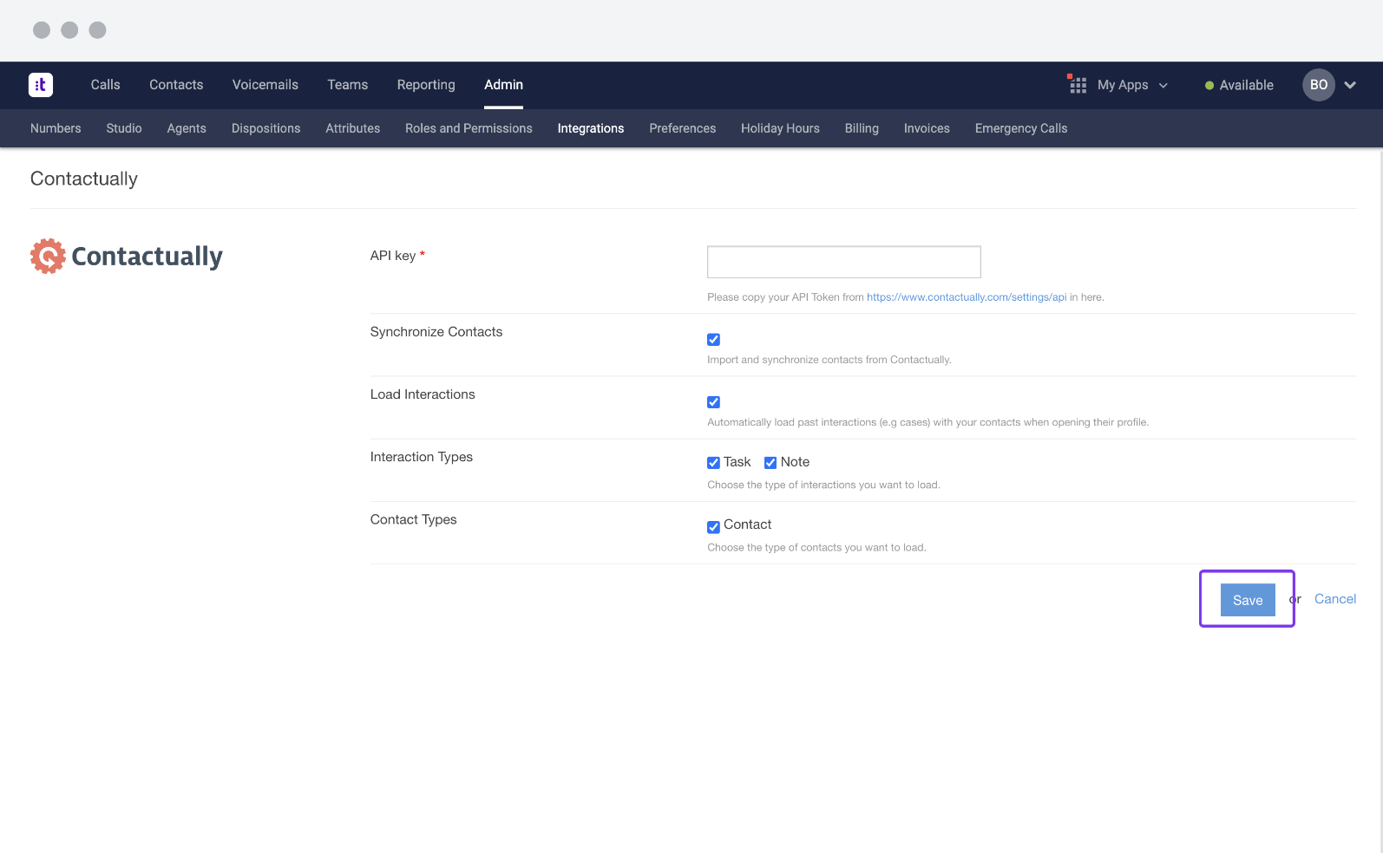This screenshot has height=853, width=1383.
Task: Click 'Automatically load past interactions' help text
Action: coord(927,422)
